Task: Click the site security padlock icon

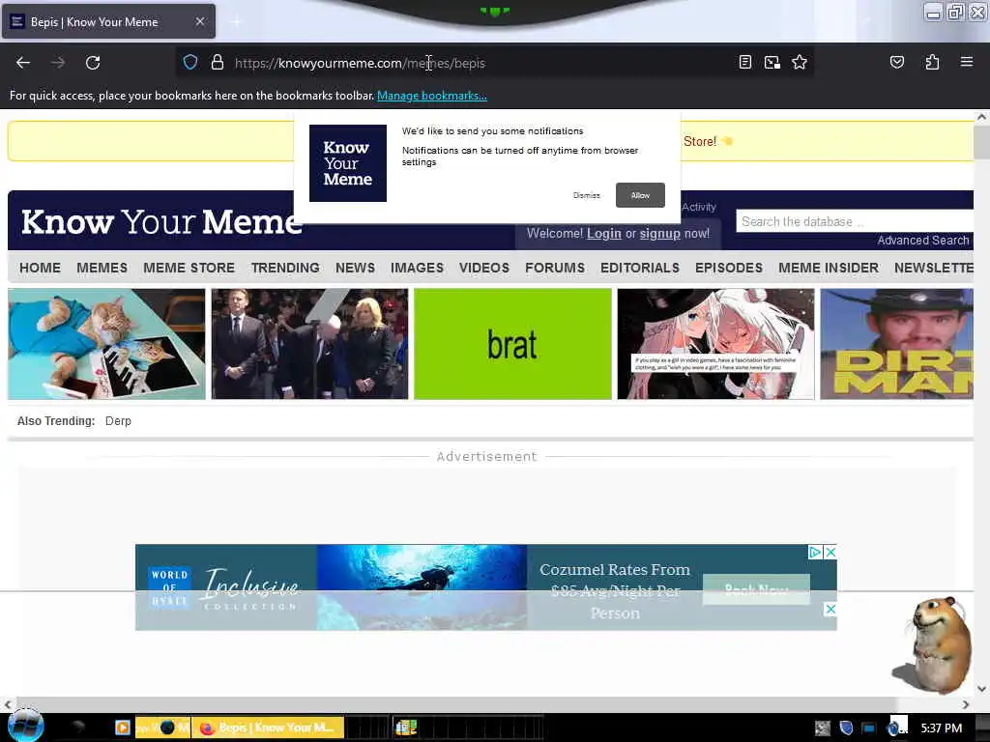Action: (x=218, y=63)
